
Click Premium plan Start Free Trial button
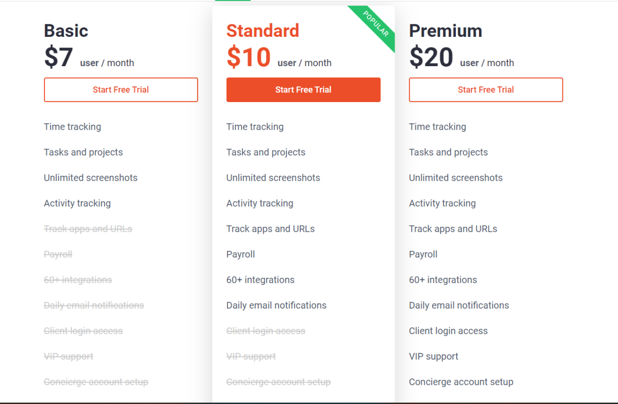[486, 90]
